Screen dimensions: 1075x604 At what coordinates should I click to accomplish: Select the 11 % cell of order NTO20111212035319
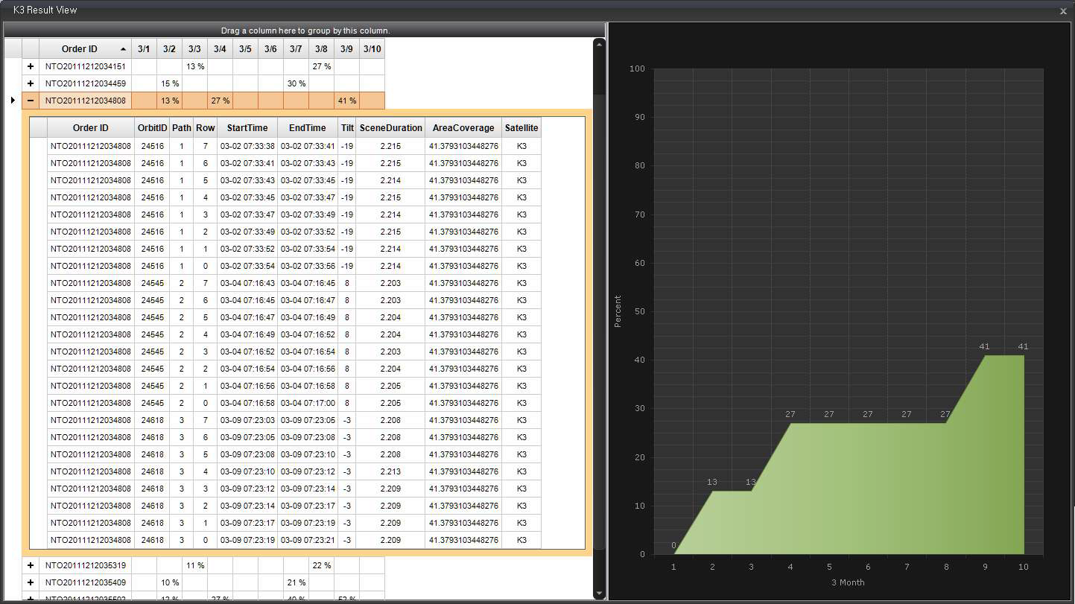point(195,565)
